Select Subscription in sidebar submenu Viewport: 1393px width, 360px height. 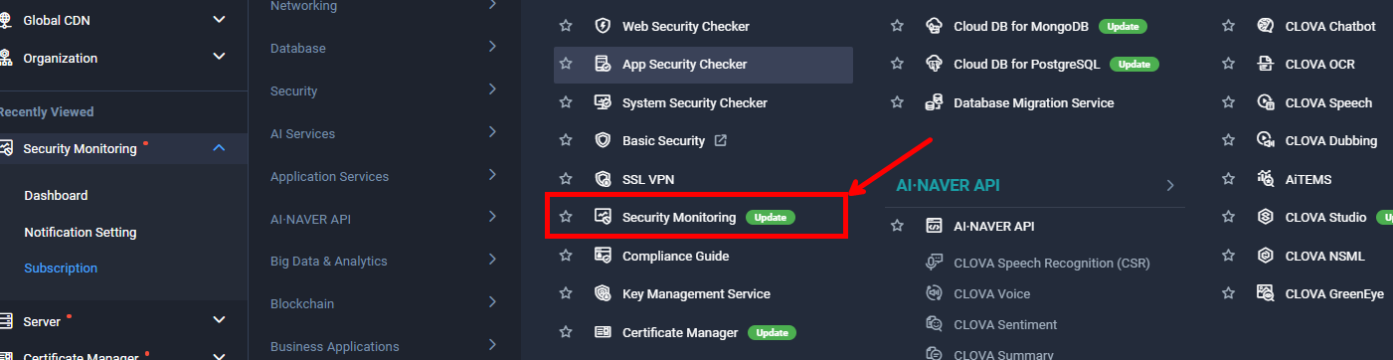(61, 269)
